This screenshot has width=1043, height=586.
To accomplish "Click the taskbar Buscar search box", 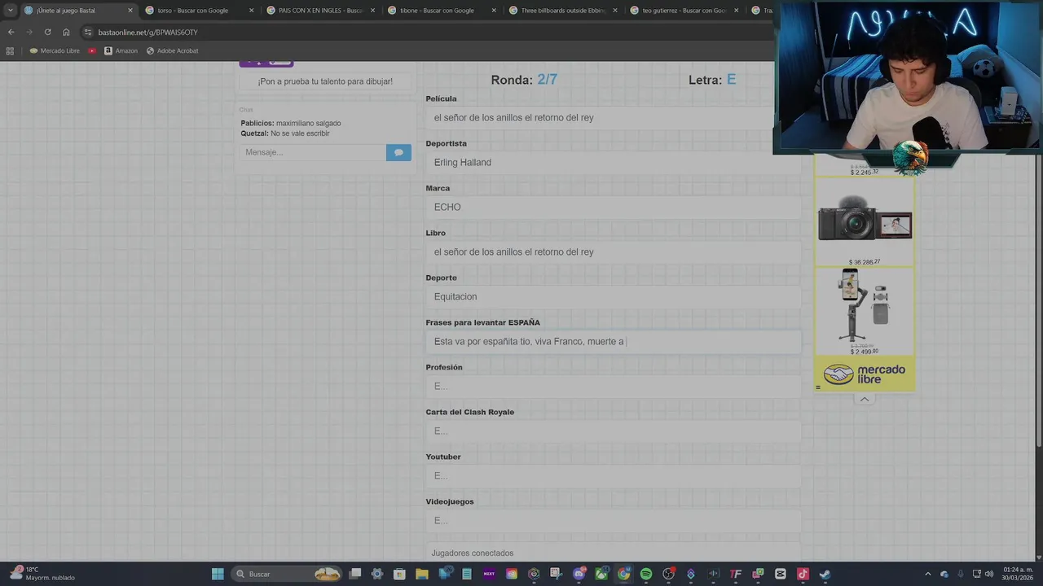I will pos(285,574).
